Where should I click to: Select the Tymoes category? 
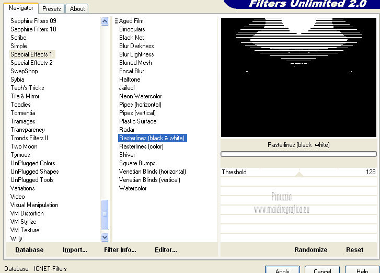tap(20, 155)
